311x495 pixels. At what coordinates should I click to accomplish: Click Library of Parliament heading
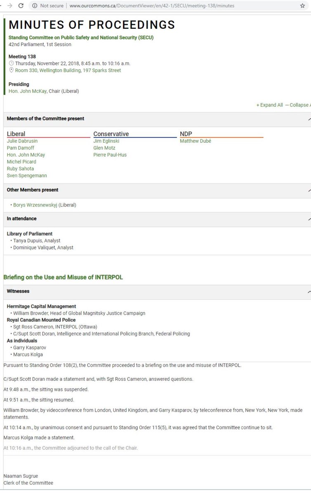pyautogui.click(x=30, y=234)
